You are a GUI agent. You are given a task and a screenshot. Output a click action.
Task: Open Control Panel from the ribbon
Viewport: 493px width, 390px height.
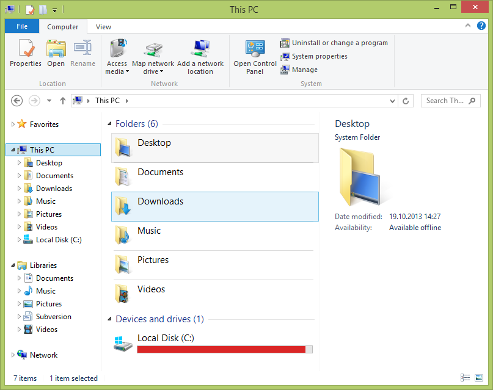point(255,57)
